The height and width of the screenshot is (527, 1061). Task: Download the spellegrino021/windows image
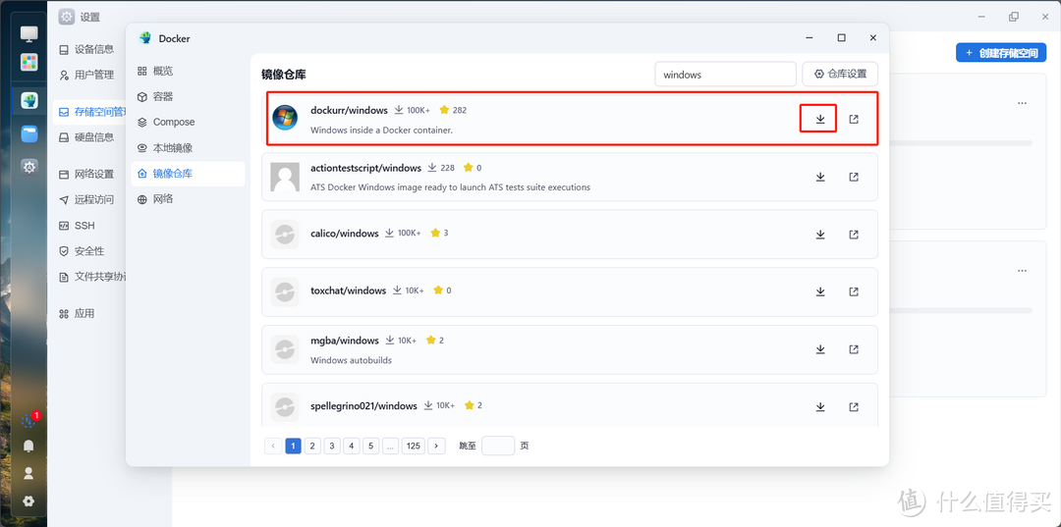pos(820,406)
